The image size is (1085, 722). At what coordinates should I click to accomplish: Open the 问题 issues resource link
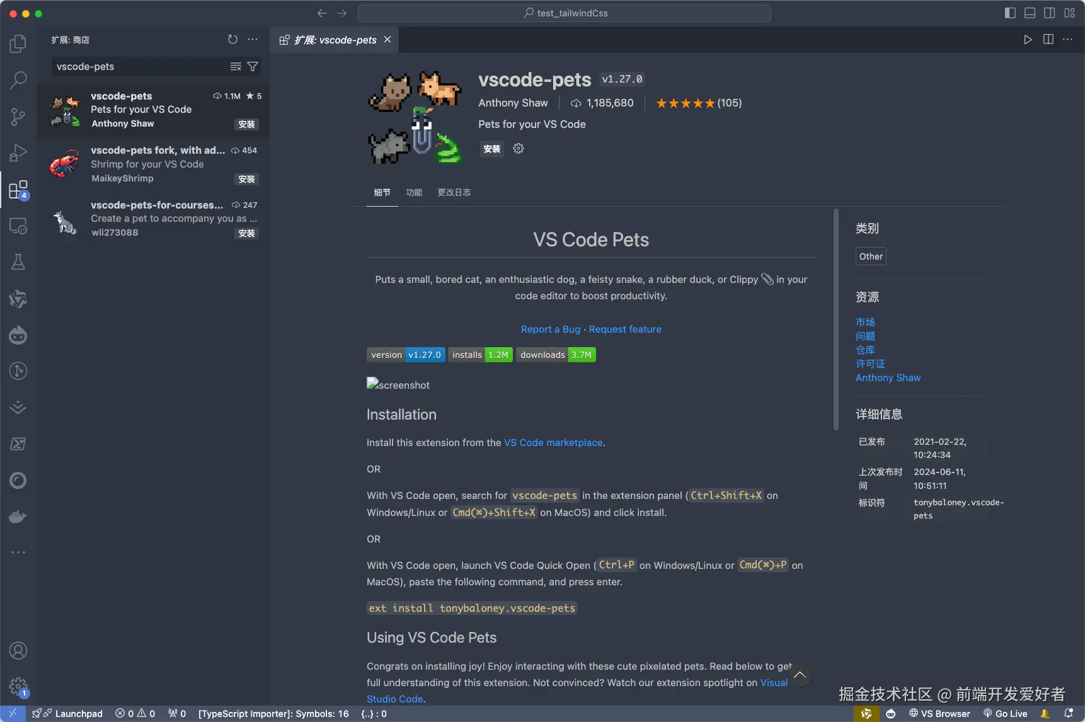[865, 336]
